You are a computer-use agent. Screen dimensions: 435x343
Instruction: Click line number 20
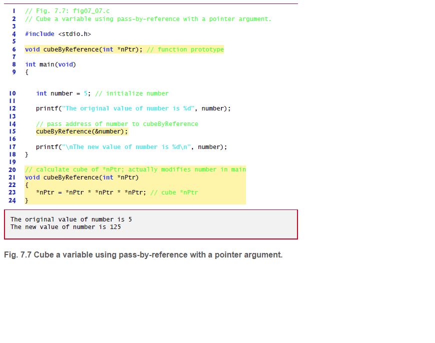click(12, 169)
